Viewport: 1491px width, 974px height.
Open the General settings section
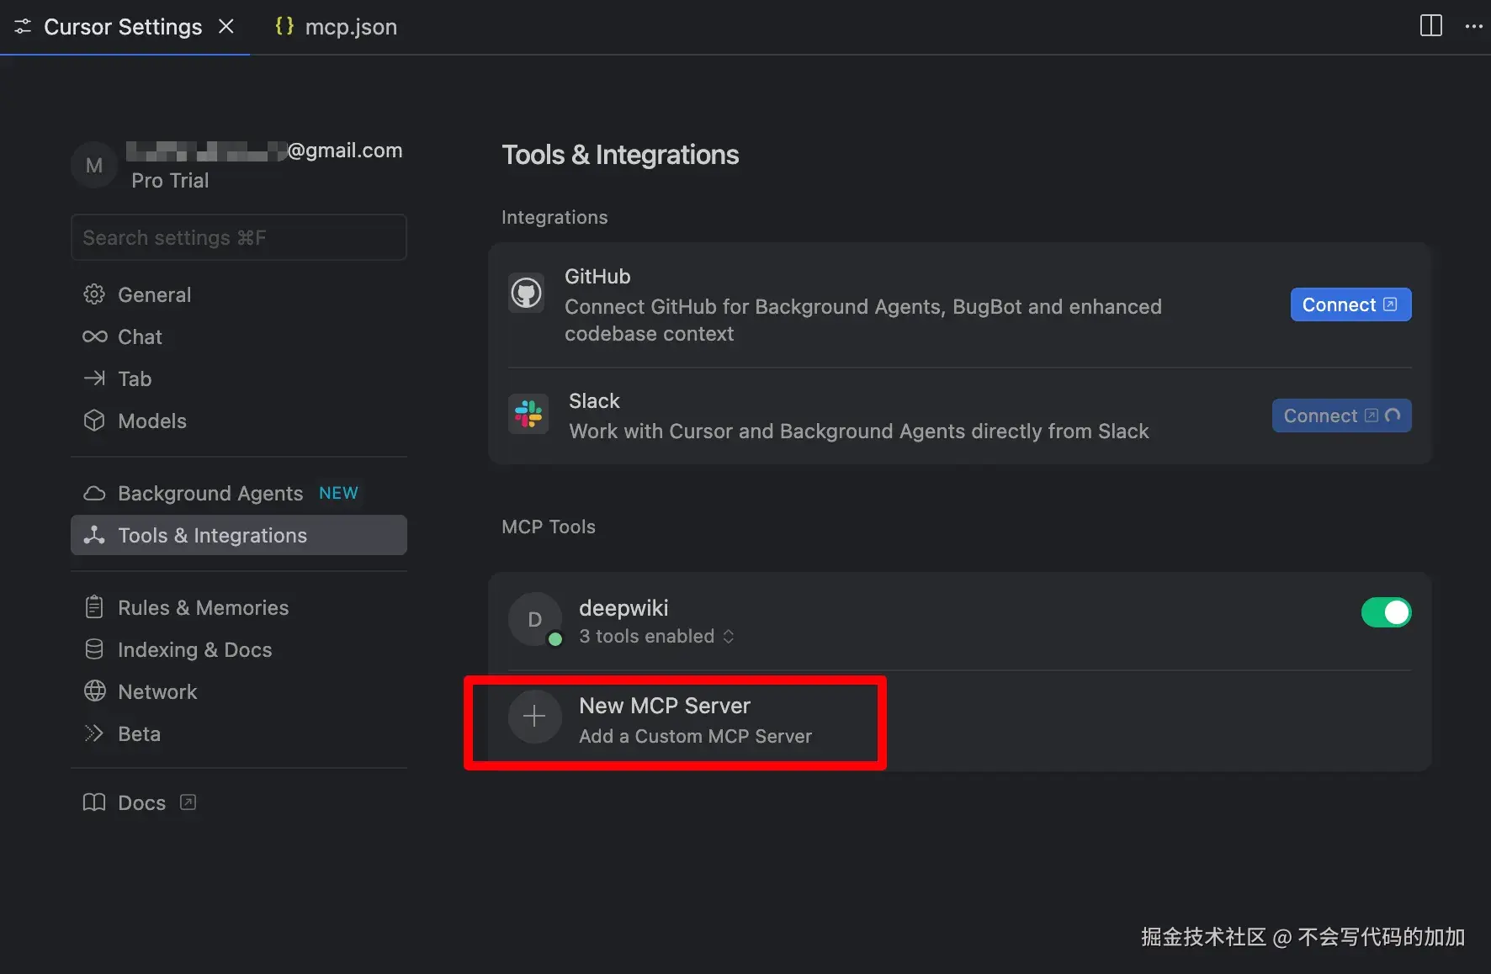tap(154, 295)
